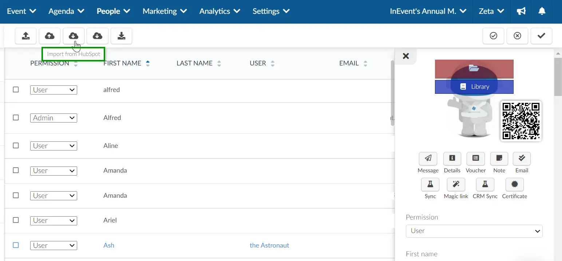
Task: Click the Note sticky-note icon
Action: point(499,158)
